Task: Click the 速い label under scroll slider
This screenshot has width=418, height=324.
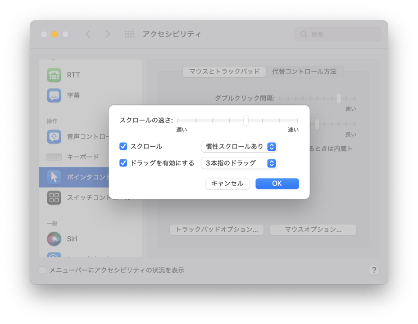Action: [x=293, y=130]
